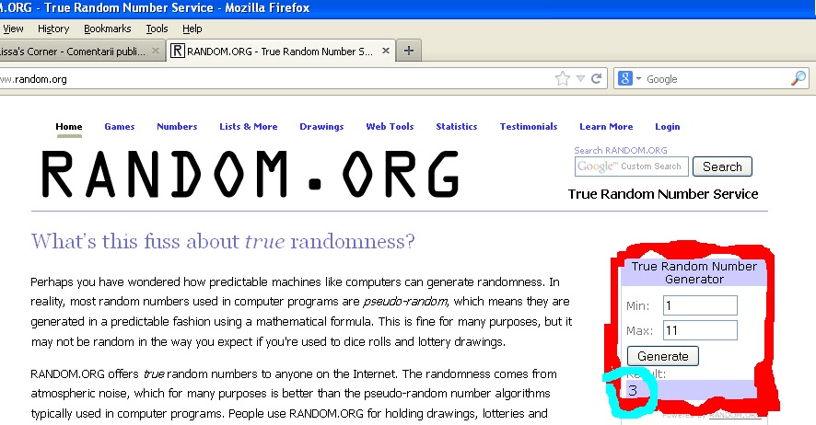This screenshot has height=425, width=816.
Task: Click the RANDOM.ORG tab favicon
Action: 178,51
